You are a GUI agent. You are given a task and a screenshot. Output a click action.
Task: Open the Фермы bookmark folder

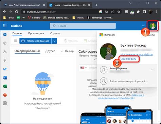[78, 18]
